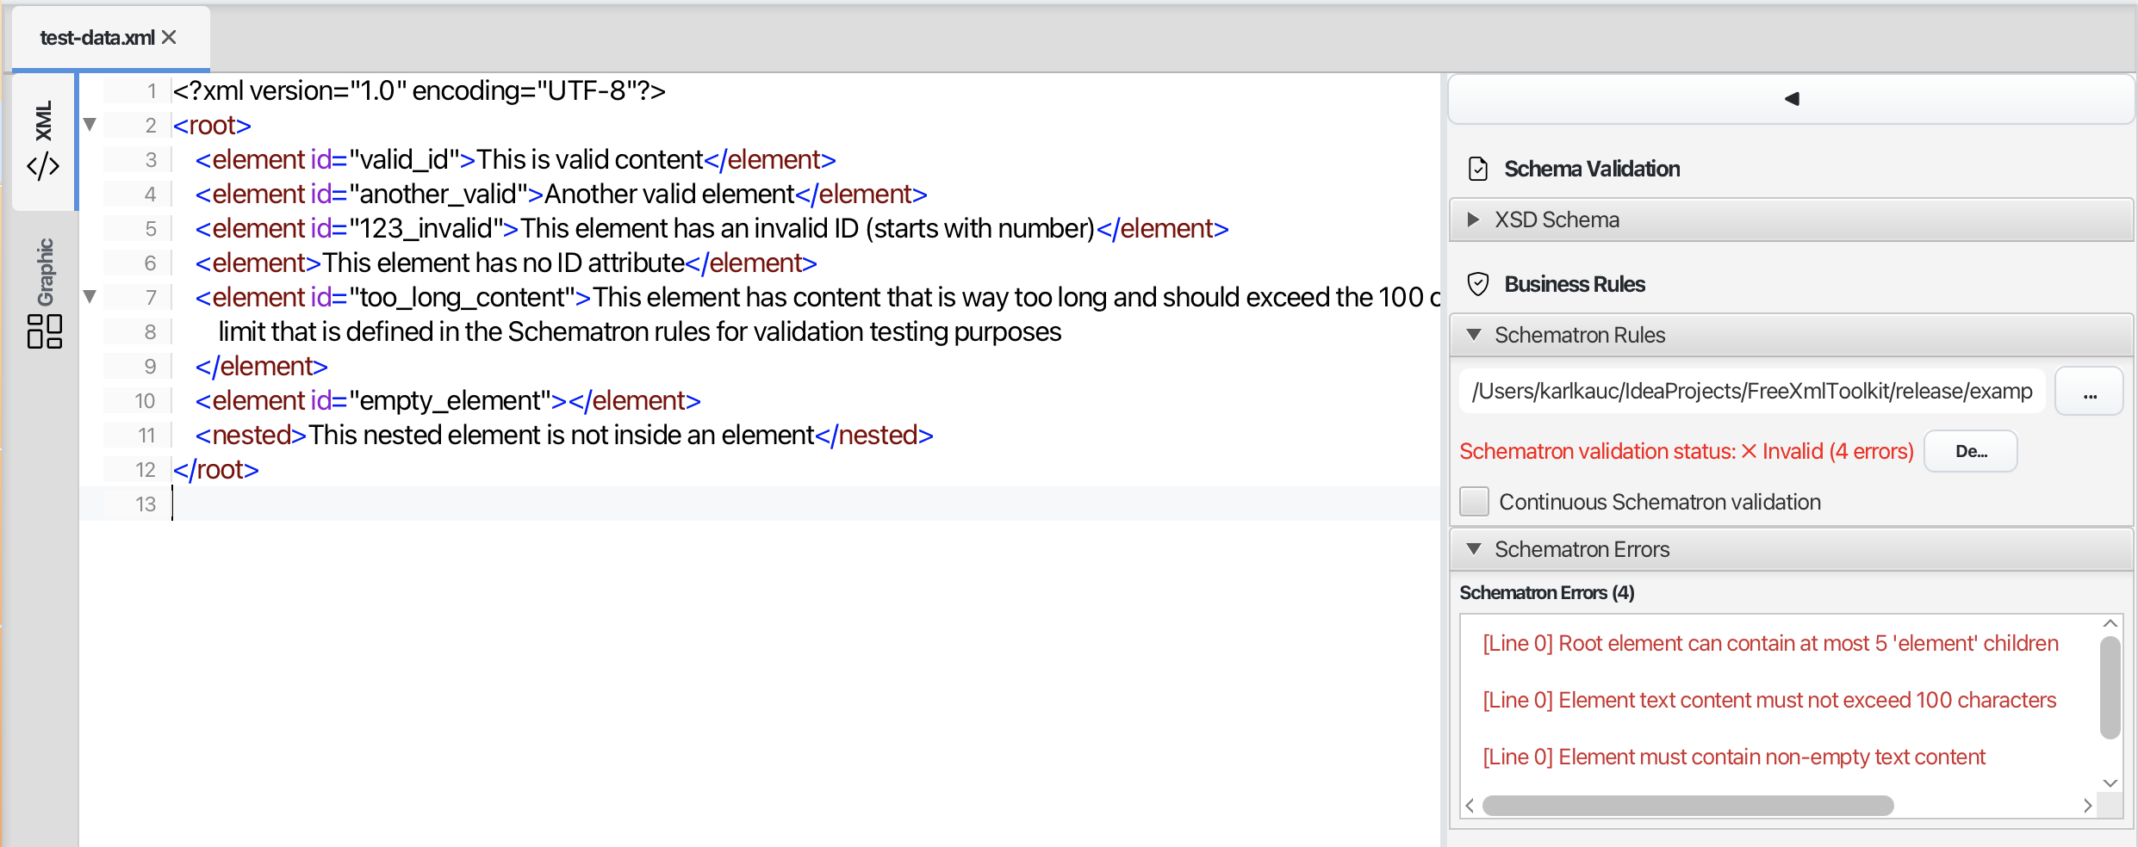Viewport: 2138px width, 847px height.
Task: Click the Graphic view grid icon
Action: 45,331
